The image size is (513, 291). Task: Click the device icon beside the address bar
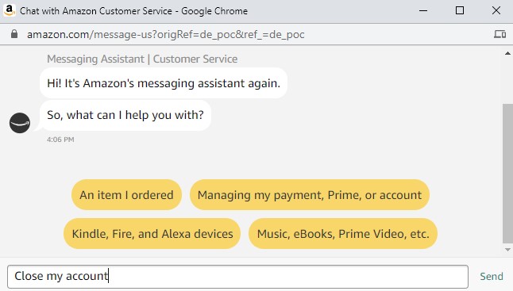click(x=499, y=34)
